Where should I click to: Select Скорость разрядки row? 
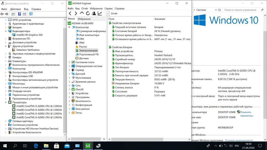[x=149, y=95]
